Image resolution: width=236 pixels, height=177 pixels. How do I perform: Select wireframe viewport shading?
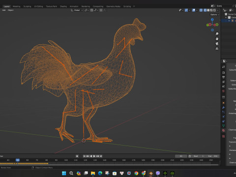pyautogui.click(x=205, y=10)
